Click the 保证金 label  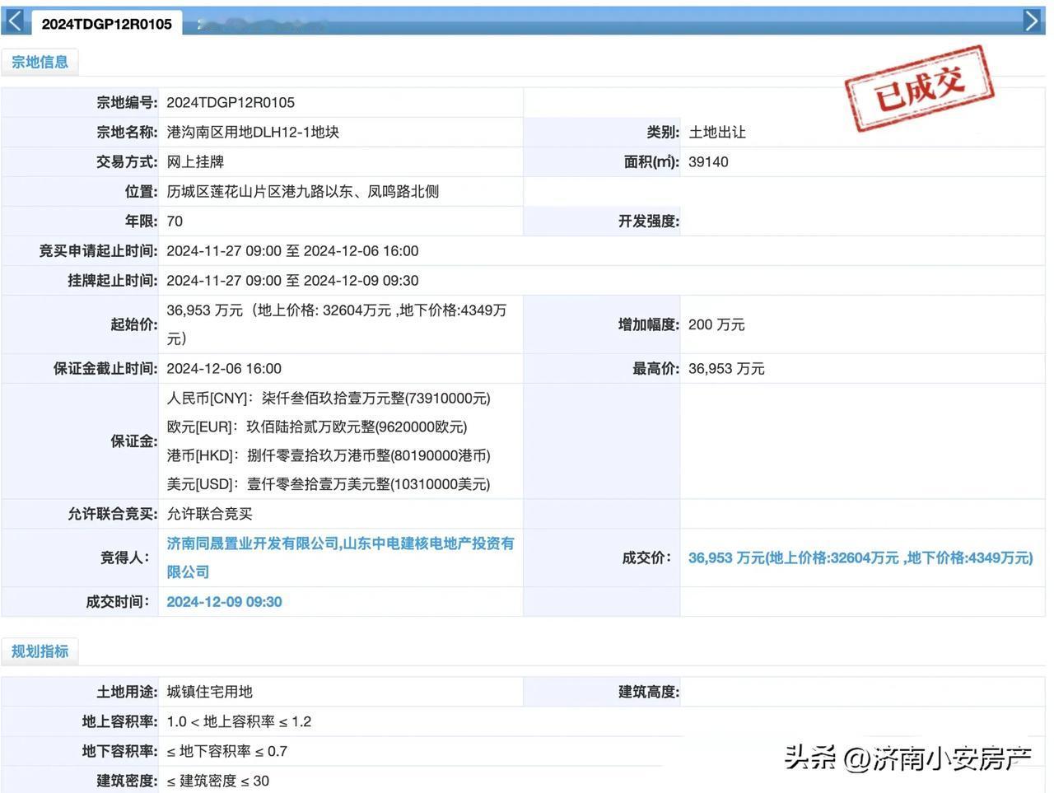tap(134, 441)
